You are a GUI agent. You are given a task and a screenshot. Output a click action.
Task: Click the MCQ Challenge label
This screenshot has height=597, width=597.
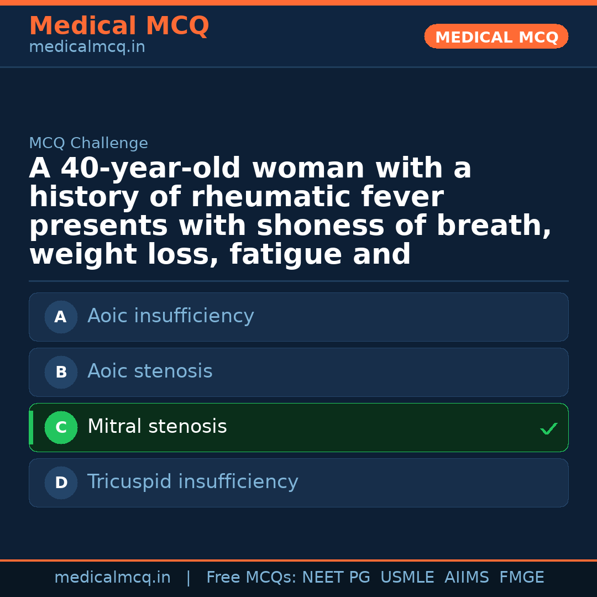88,144
